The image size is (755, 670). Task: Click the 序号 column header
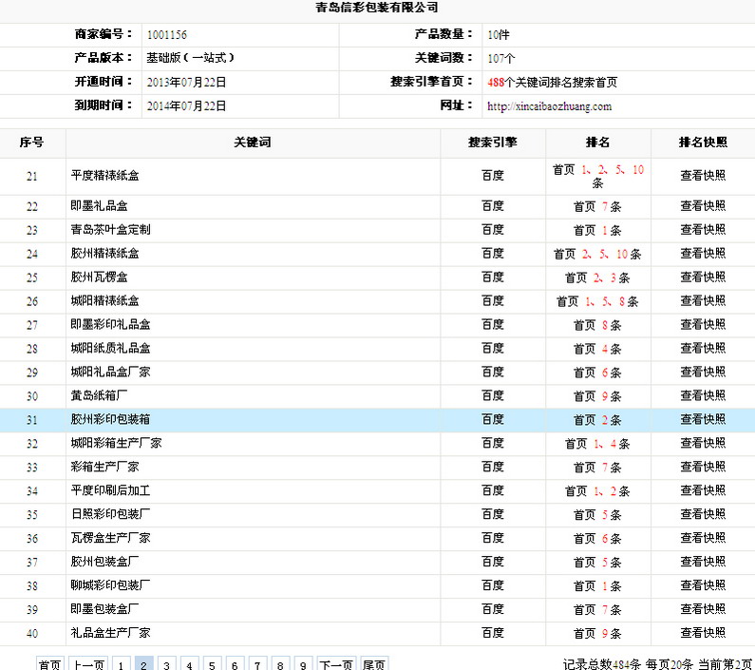pyautogui.click(x=32, y=143)
